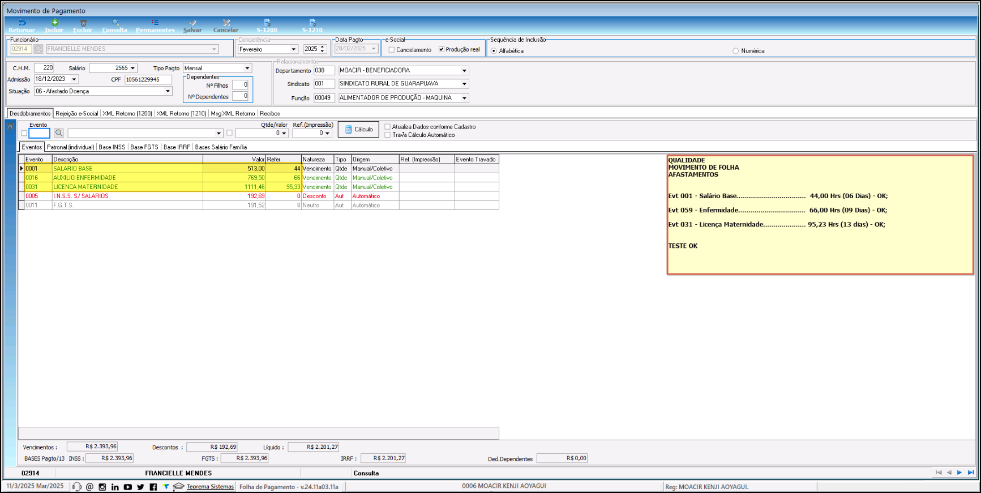Screen dimensions: 981x493
Task: Go to previous record navigation arrow
Action: (949, 473)
